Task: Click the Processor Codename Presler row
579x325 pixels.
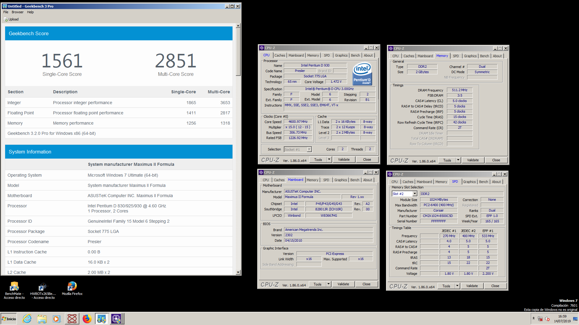Action: tap(119, 242)
